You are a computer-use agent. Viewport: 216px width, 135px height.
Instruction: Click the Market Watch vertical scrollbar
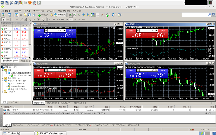(30, 42)
